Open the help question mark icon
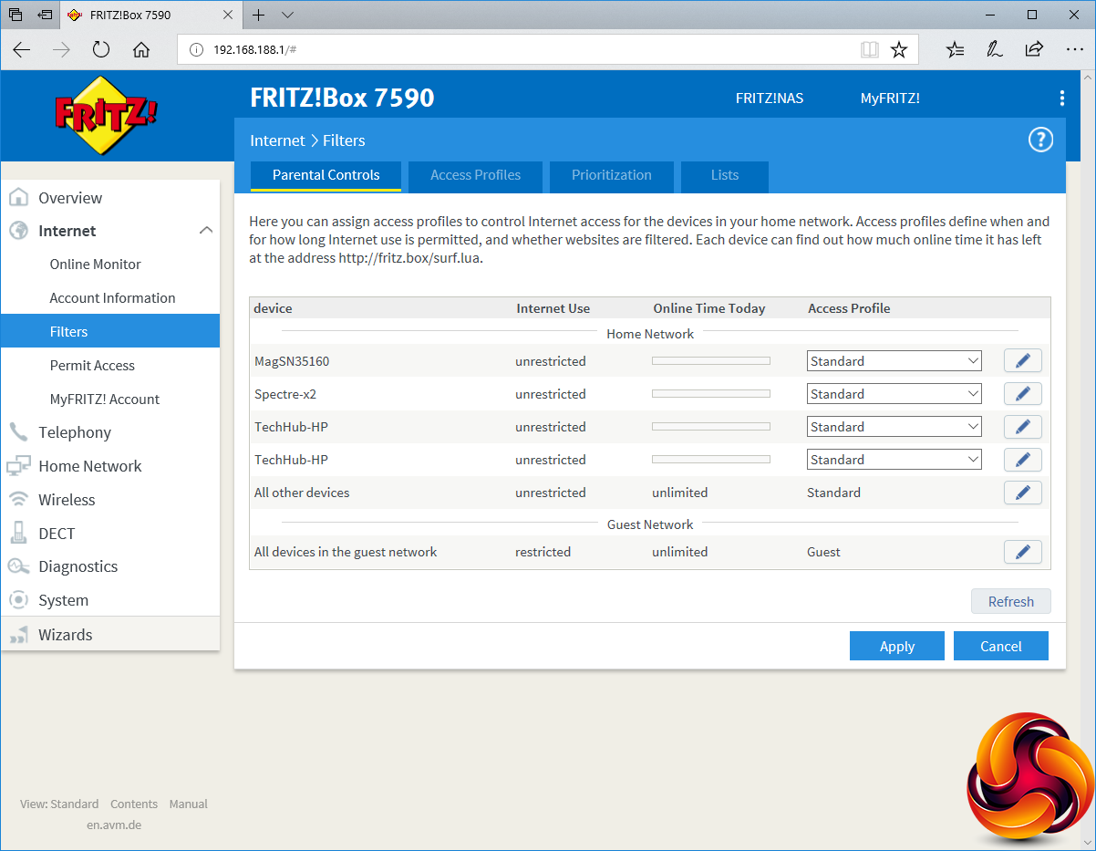Viewport: 1096px width, 851px height. [1040, 140]
